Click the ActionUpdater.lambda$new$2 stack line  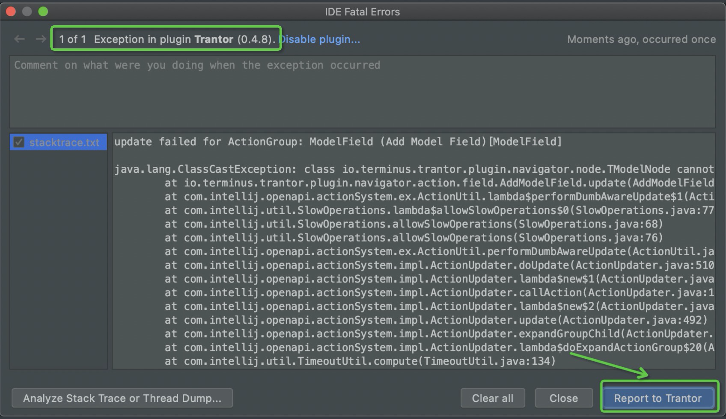[439, 306]
